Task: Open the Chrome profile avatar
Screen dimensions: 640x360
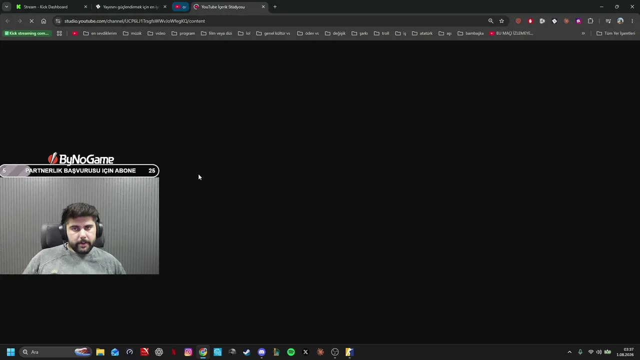Action: pos(620,21)
